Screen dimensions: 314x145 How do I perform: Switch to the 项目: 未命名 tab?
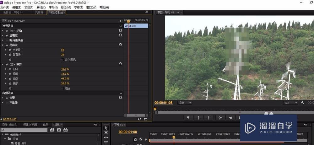click(9, 125)
